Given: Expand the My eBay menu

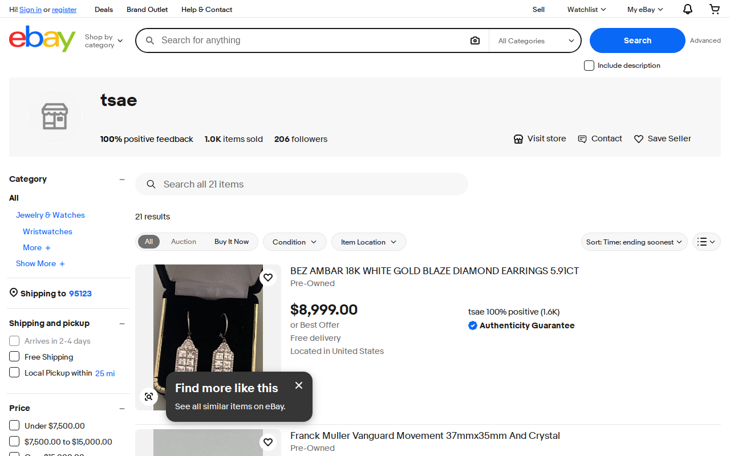Looking at the screenshot, I should click(x=645, y=9).
